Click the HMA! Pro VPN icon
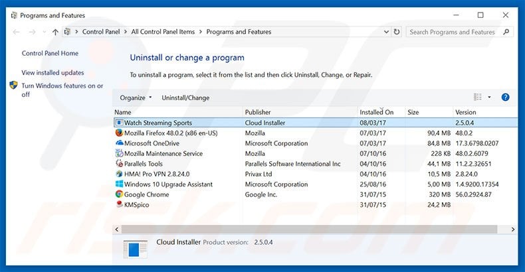The image size is (525, 272). (119, 174)
